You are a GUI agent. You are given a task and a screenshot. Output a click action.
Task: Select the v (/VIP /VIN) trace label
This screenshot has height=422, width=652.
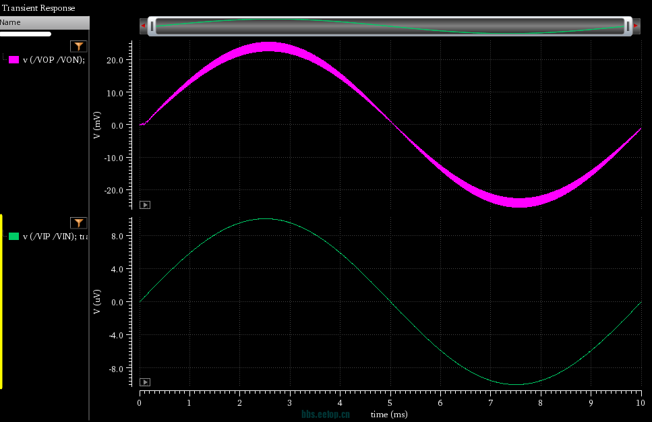click(x=55, y=236)
